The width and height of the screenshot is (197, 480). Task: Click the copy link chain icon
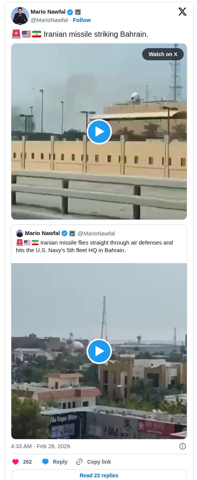tap(79, 462)
